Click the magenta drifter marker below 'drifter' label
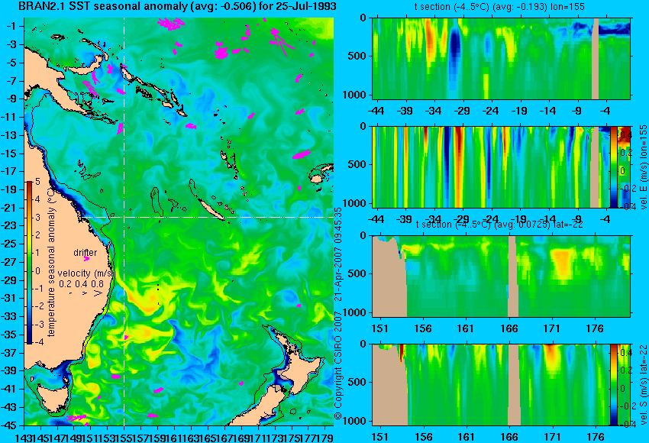The width and height of the screenshot is (649, 443). pos(86,259)
